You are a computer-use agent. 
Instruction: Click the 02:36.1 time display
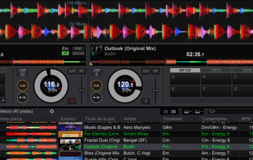[x=195, y=54]
